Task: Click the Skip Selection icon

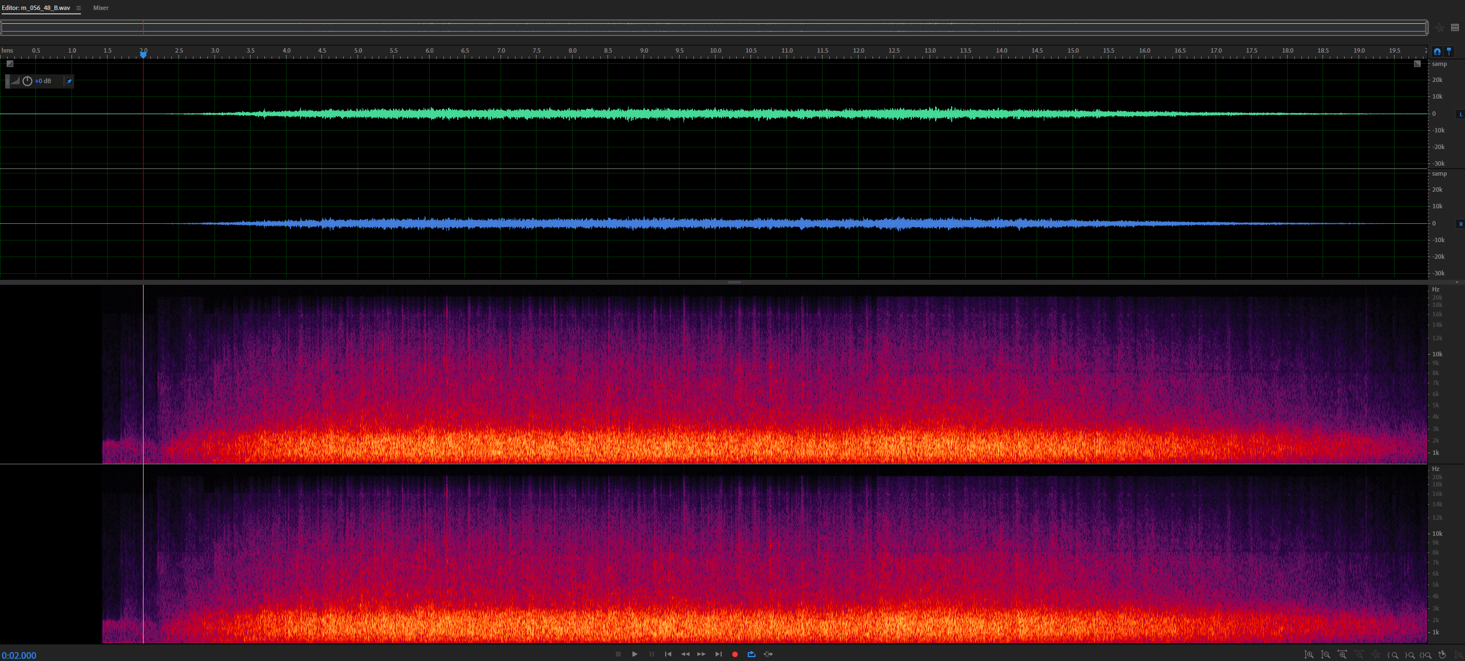Action: coord(768,654)
